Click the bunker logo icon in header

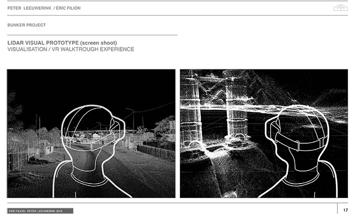(341, 8)
